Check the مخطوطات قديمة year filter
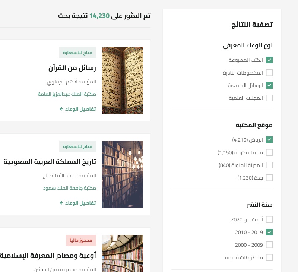Screen dimensions: 298x272 [x=269, y=257]
